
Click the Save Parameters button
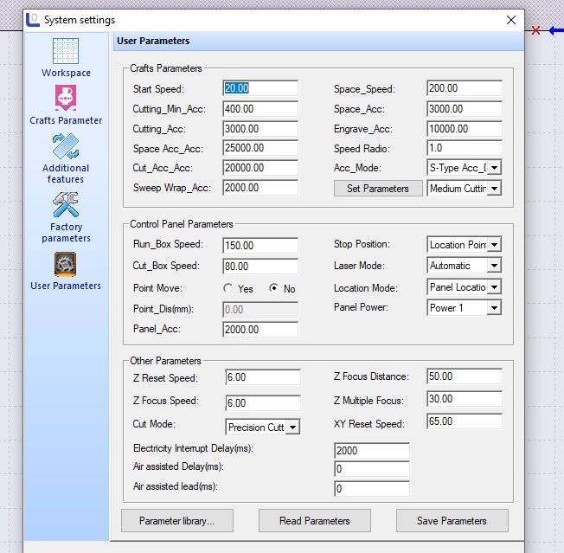pyautogui.click(x=452, y=521)
